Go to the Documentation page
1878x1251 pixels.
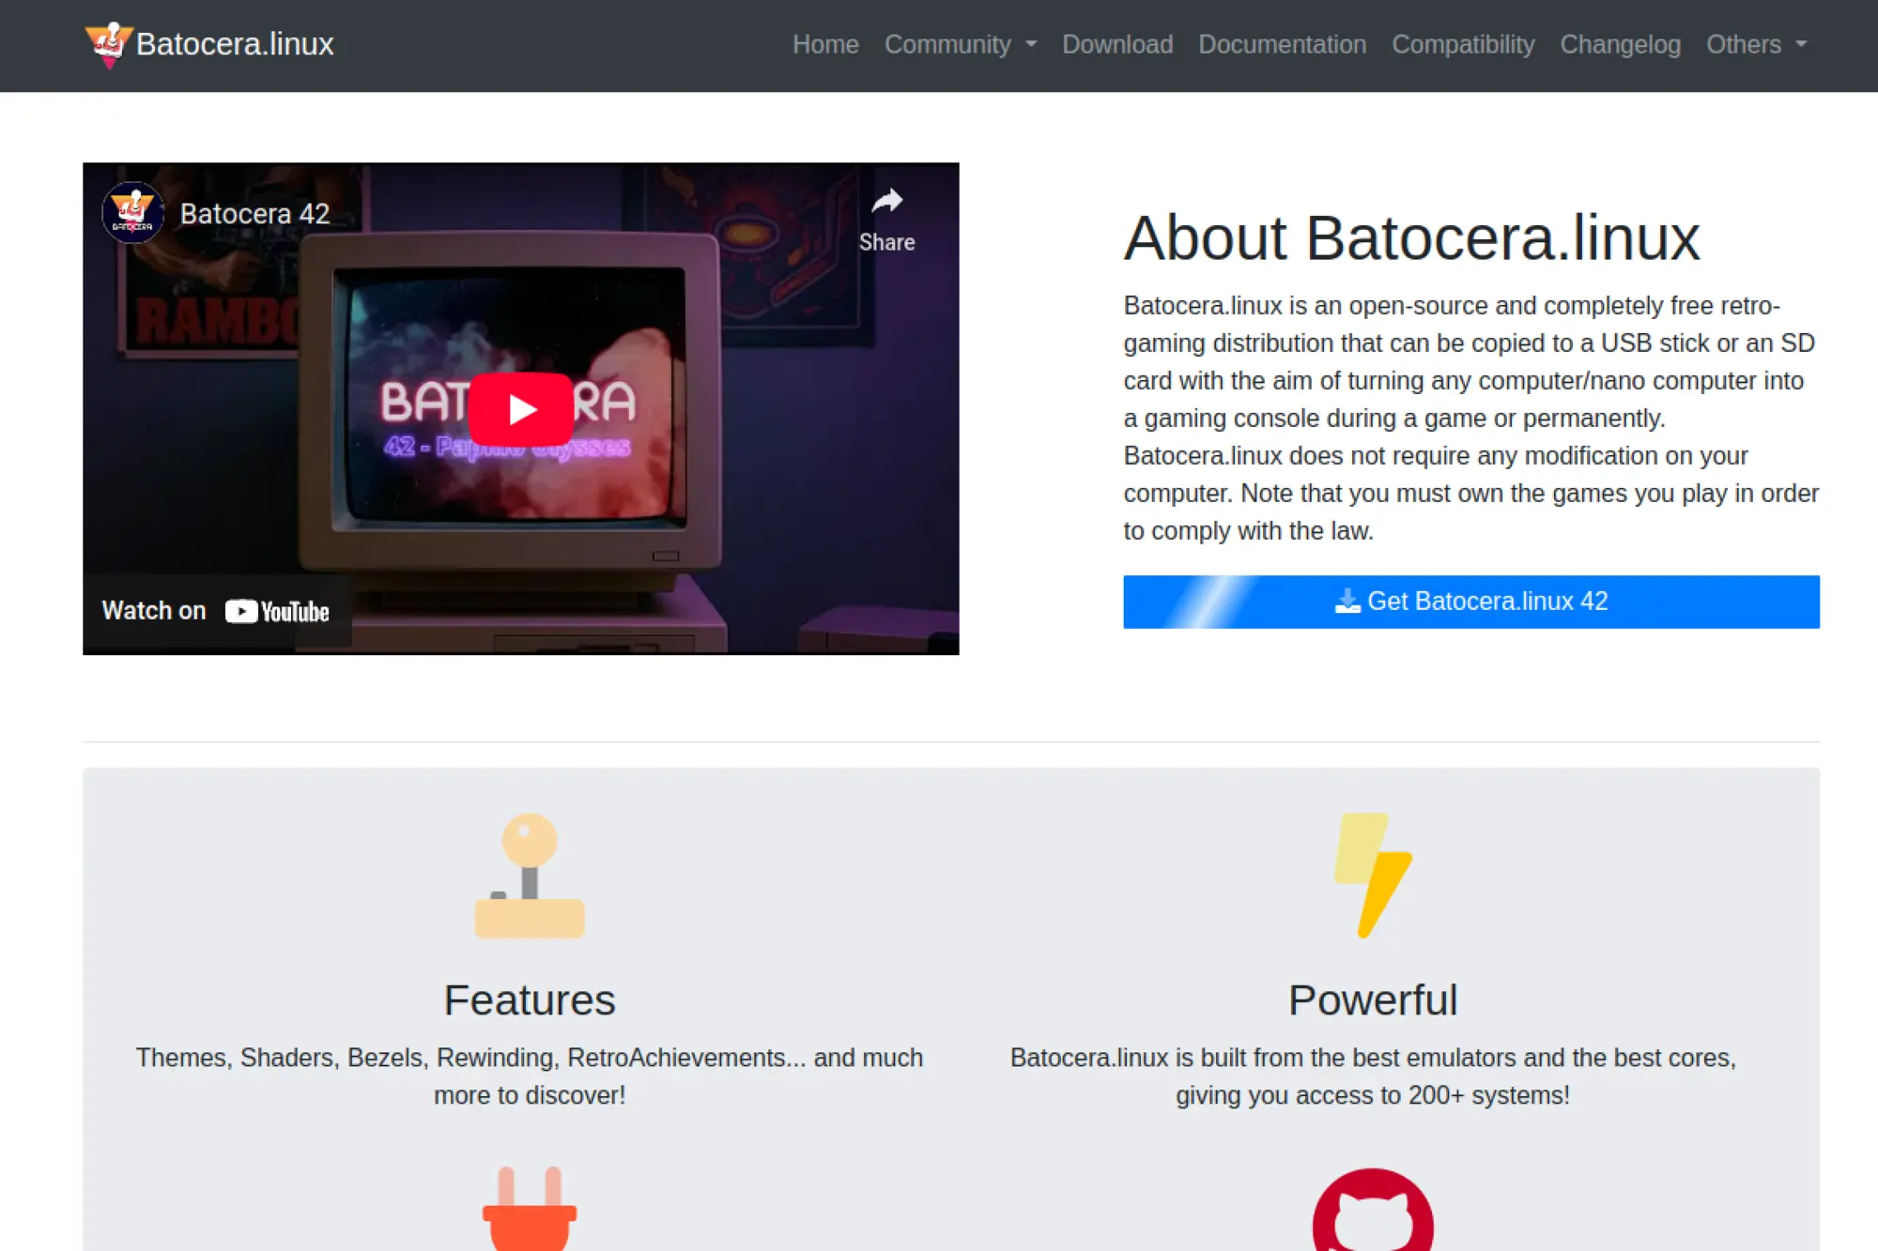tap(1282, 44)
